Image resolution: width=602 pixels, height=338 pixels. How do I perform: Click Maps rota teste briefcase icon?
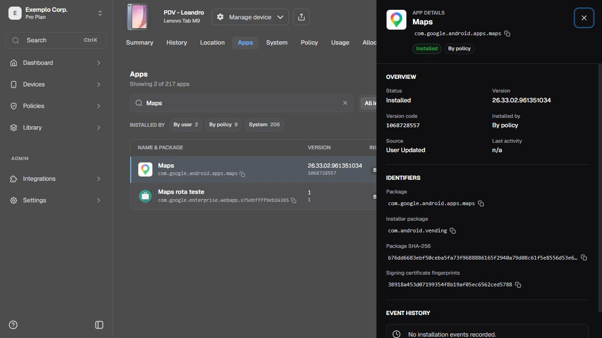[145, 196]
